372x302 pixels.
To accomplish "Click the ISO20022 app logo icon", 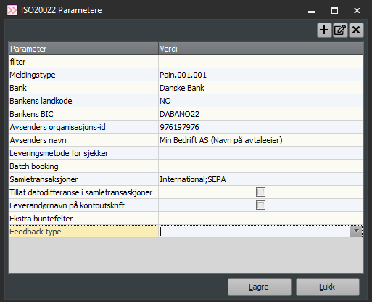I will (12, 10).
